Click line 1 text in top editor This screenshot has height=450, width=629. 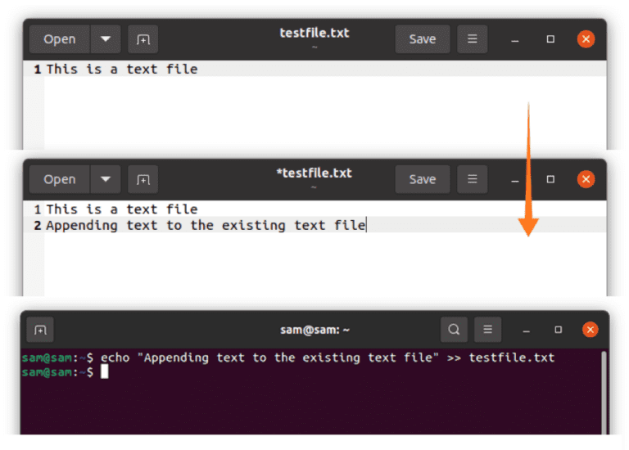point(121,70)
